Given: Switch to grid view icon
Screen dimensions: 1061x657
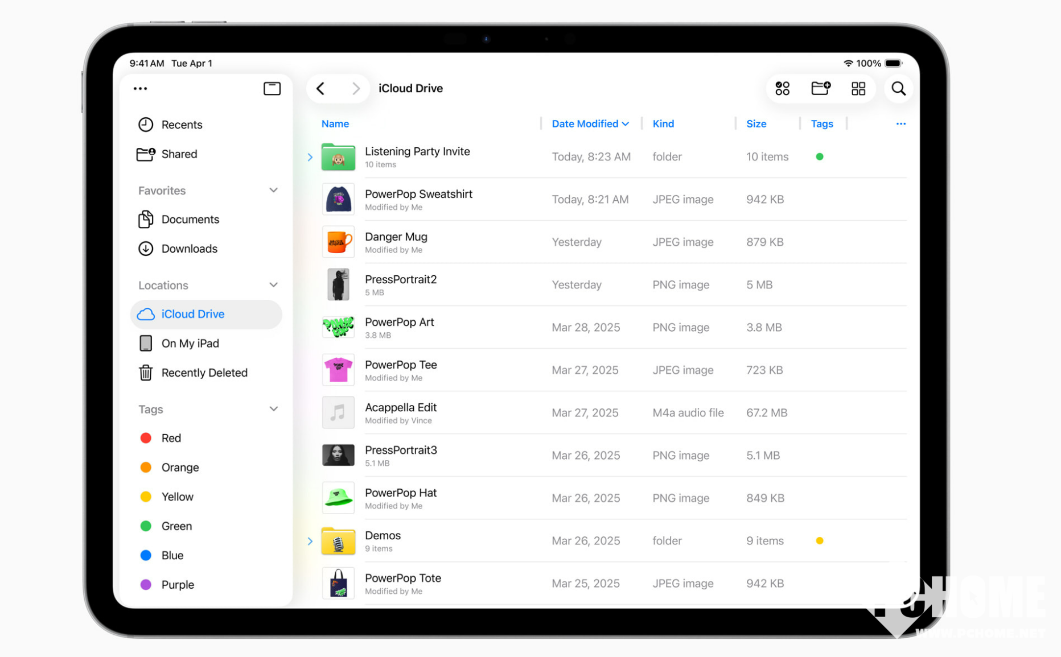Looking at the screenshot, I should (858, 89).
